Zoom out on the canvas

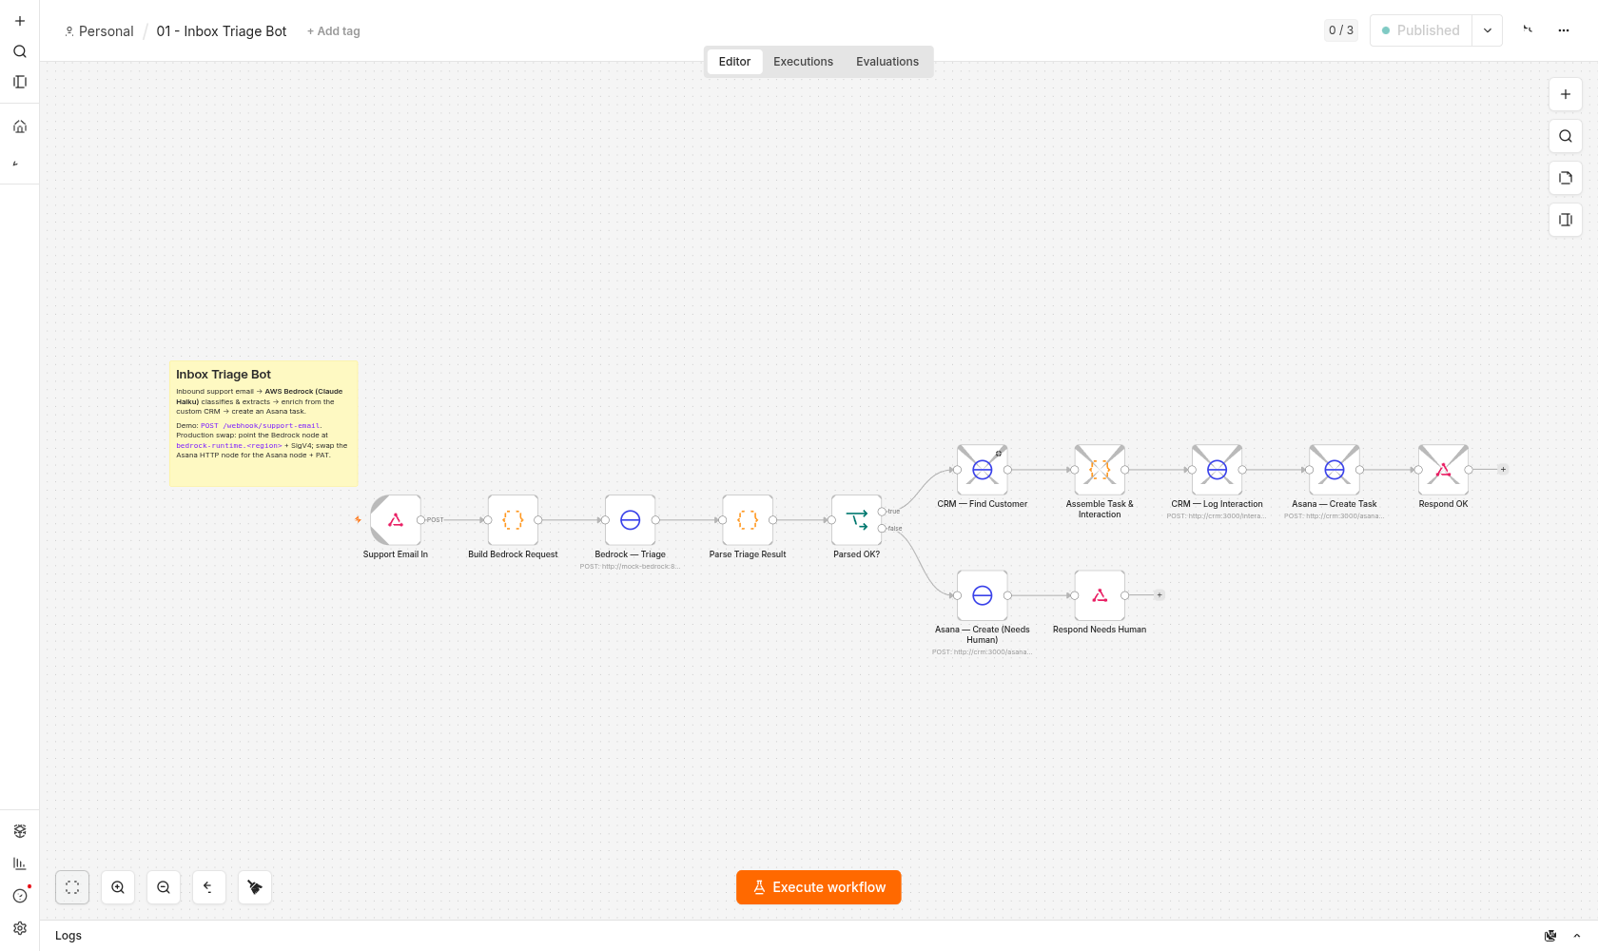pos(164,887)
